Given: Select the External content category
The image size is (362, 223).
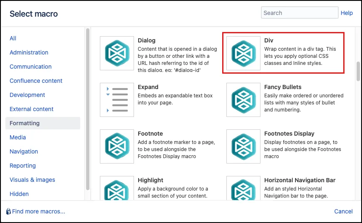Looking at the screenshot, I should pyautogui.click(x=31, y=109).
